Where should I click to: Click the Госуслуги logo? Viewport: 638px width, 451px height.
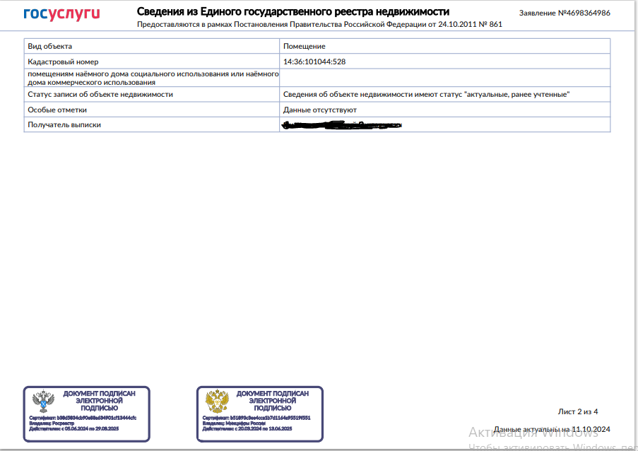tap(61, 14)
